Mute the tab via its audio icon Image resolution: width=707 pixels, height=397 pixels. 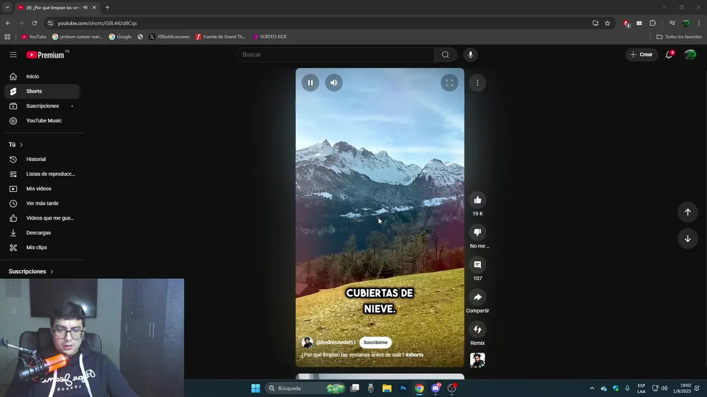click(x=85, y=7)
